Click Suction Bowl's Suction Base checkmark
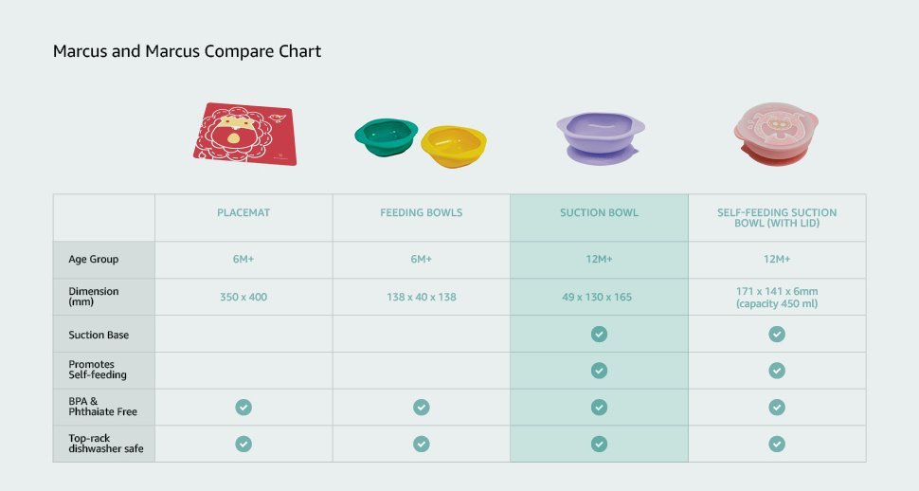The width and height of the screenshot is (919, 491). pos(599,334)
